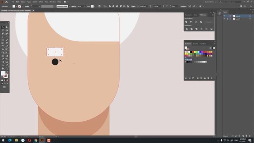The width and height of the screenshot is (254, 143).
Task: Expand Layer 2 contents
Action: [231, 16]
